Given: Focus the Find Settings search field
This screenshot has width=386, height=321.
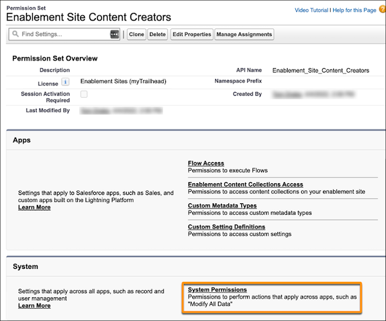Looking at the screenshot, I should point(64,34).
